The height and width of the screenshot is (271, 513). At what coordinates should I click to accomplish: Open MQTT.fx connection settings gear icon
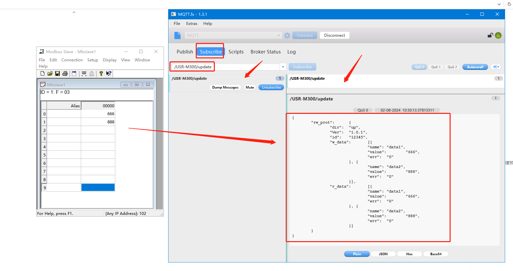(287, 35)
